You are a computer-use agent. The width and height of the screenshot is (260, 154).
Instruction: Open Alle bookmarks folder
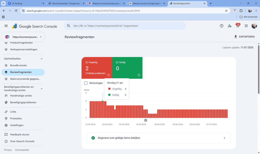pyautogui.click(x=249, y=17)
